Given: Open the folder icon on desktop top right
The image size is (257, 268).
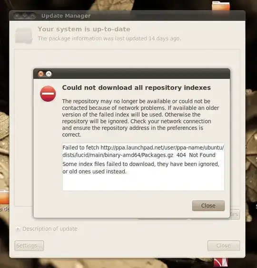Looking at the screenshot, I should click(x=221, y=6).
